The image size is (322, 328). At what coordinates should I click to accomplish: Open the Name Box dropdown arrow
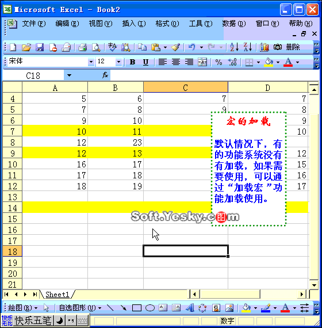click(x=69, y=75)
